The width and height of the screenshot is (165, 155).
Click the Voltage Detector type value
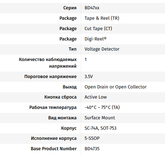click(102, 49)
